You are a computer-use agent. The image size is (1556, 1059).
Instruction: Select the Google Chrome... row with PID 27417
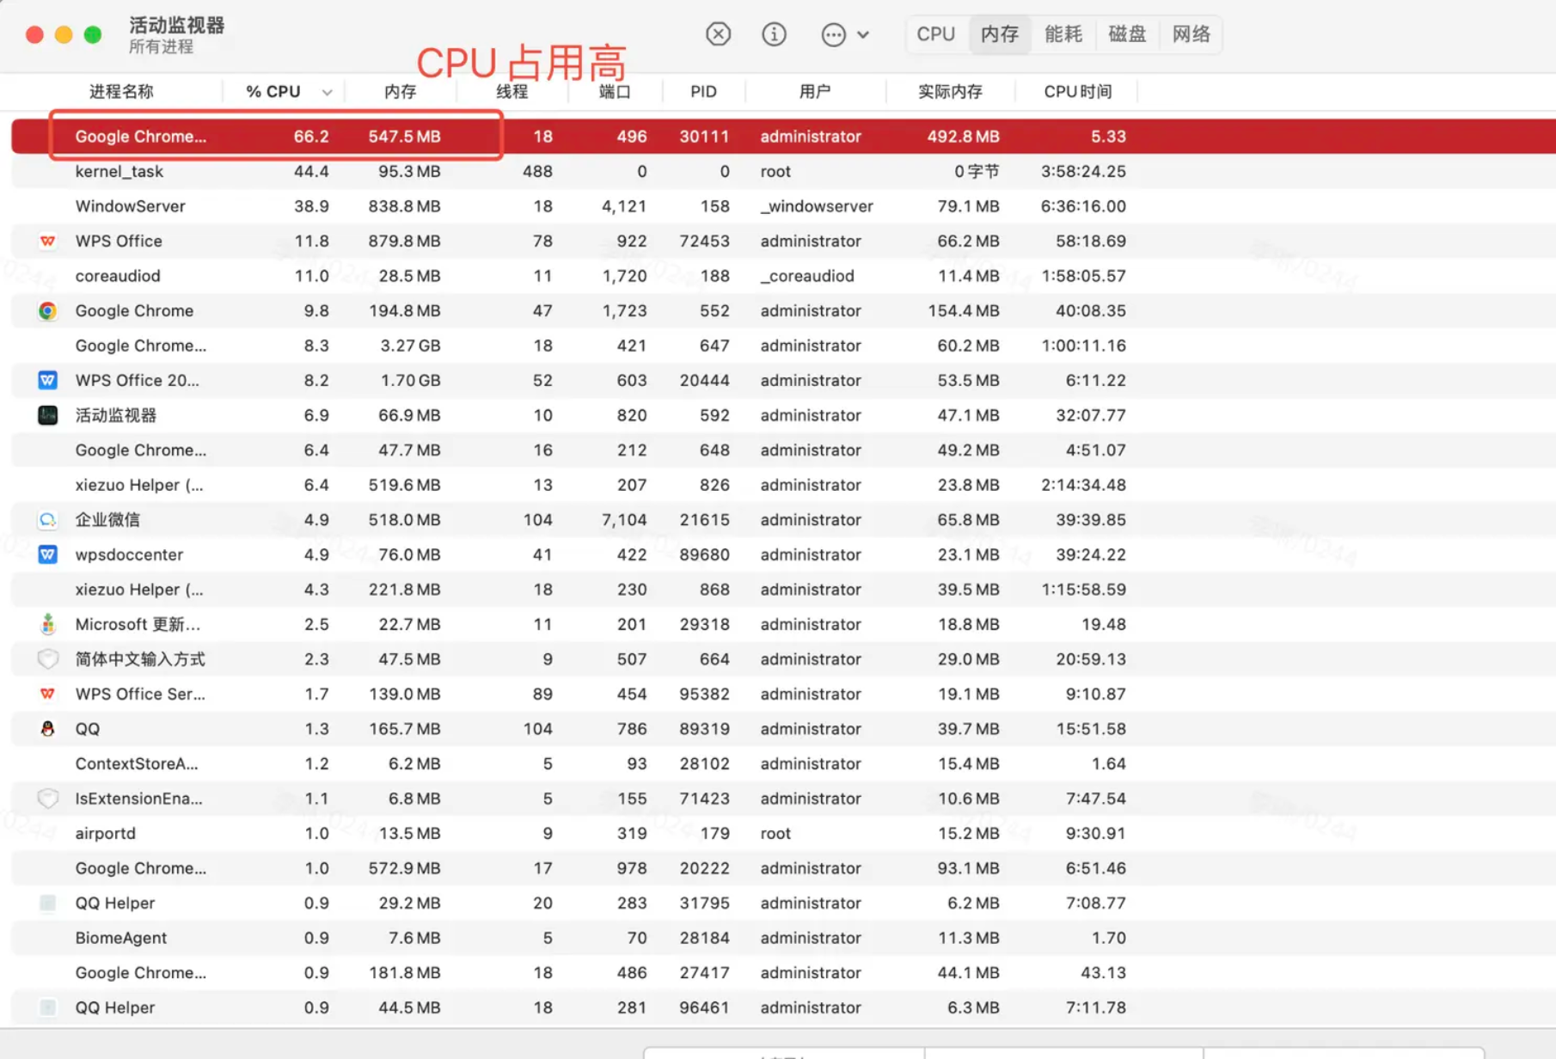(x=783, y=973)
